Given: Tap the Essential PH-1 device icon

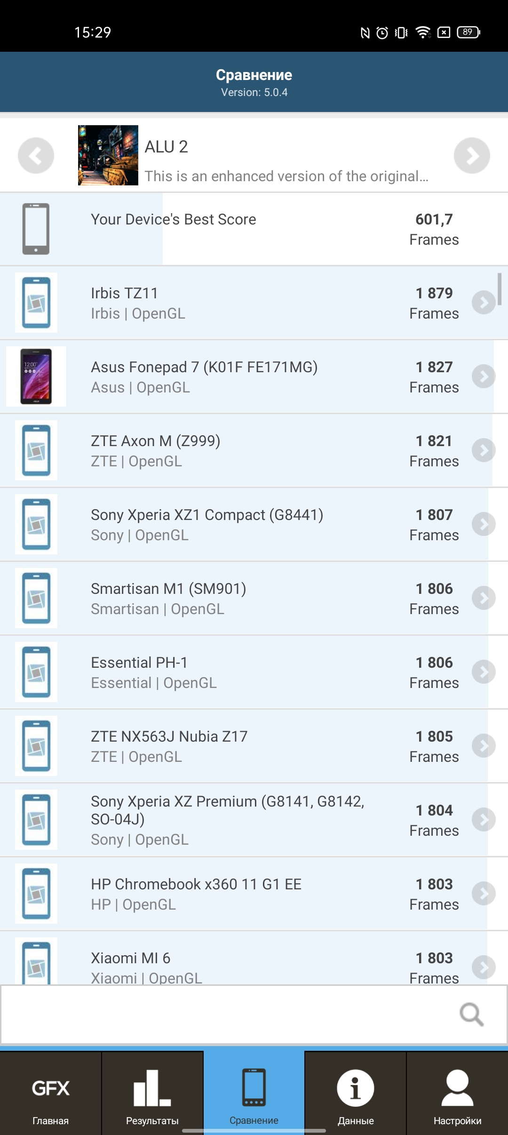Looking at the screenshot, I should click(x=36, y=672).
